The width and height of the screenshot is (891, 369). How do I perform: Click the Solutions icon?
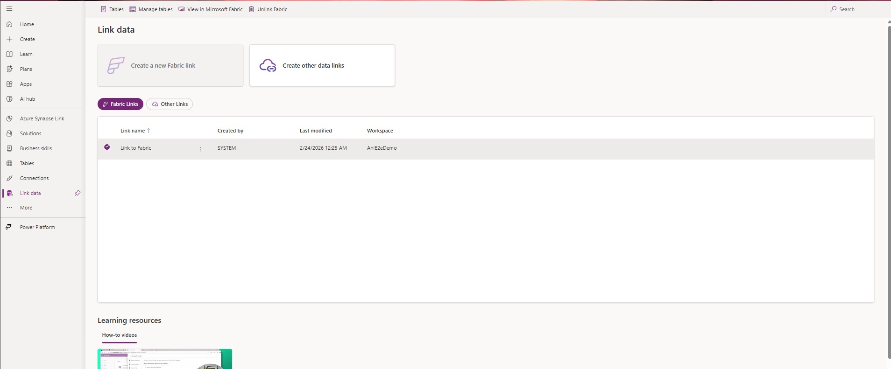coord(9,133)
